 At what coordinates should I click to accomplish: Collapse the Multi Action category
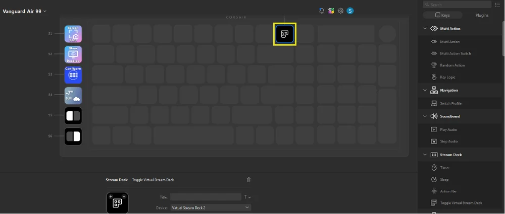click(x=425, y=29)
